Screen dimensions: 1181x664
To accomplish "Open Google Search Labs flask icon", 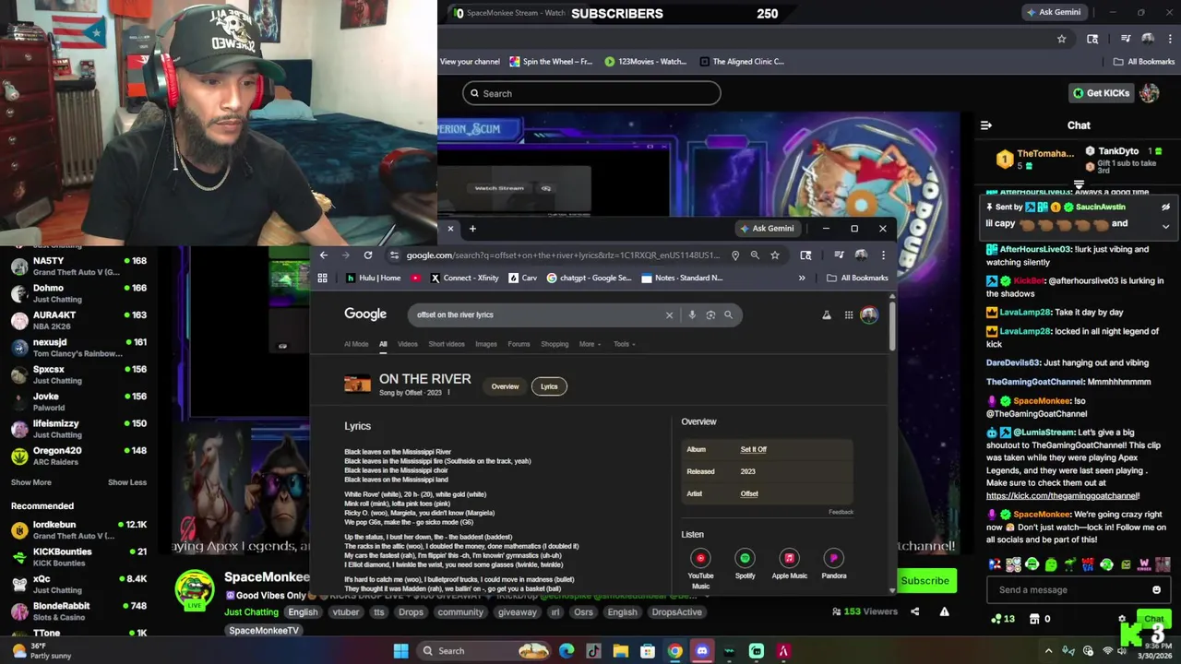I will point(827,315).
